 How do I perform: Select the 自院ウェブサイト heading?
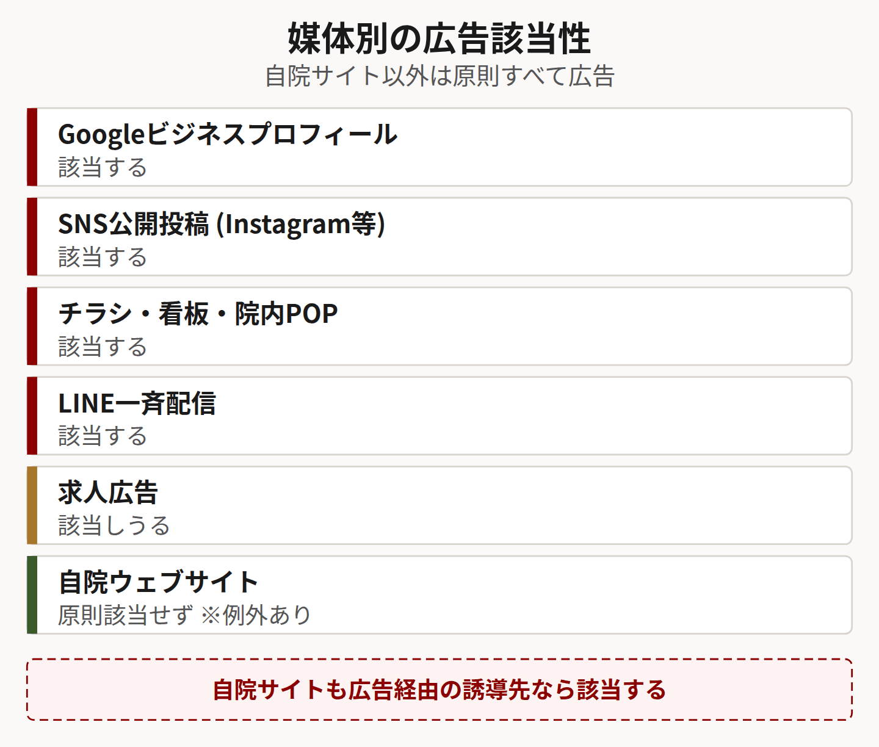coord(159,582)
